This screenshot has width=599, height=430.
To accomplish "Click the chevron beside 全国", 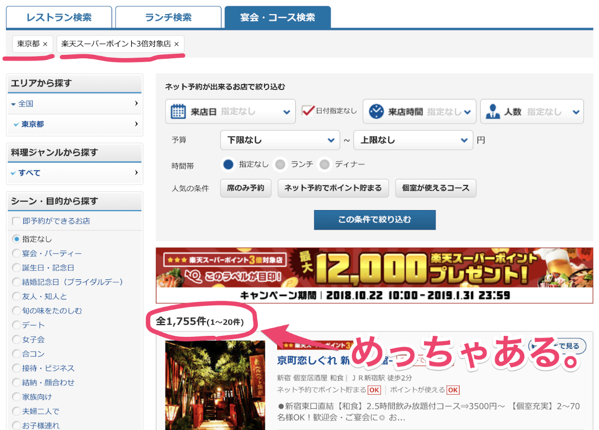I will tap(136, 103).
